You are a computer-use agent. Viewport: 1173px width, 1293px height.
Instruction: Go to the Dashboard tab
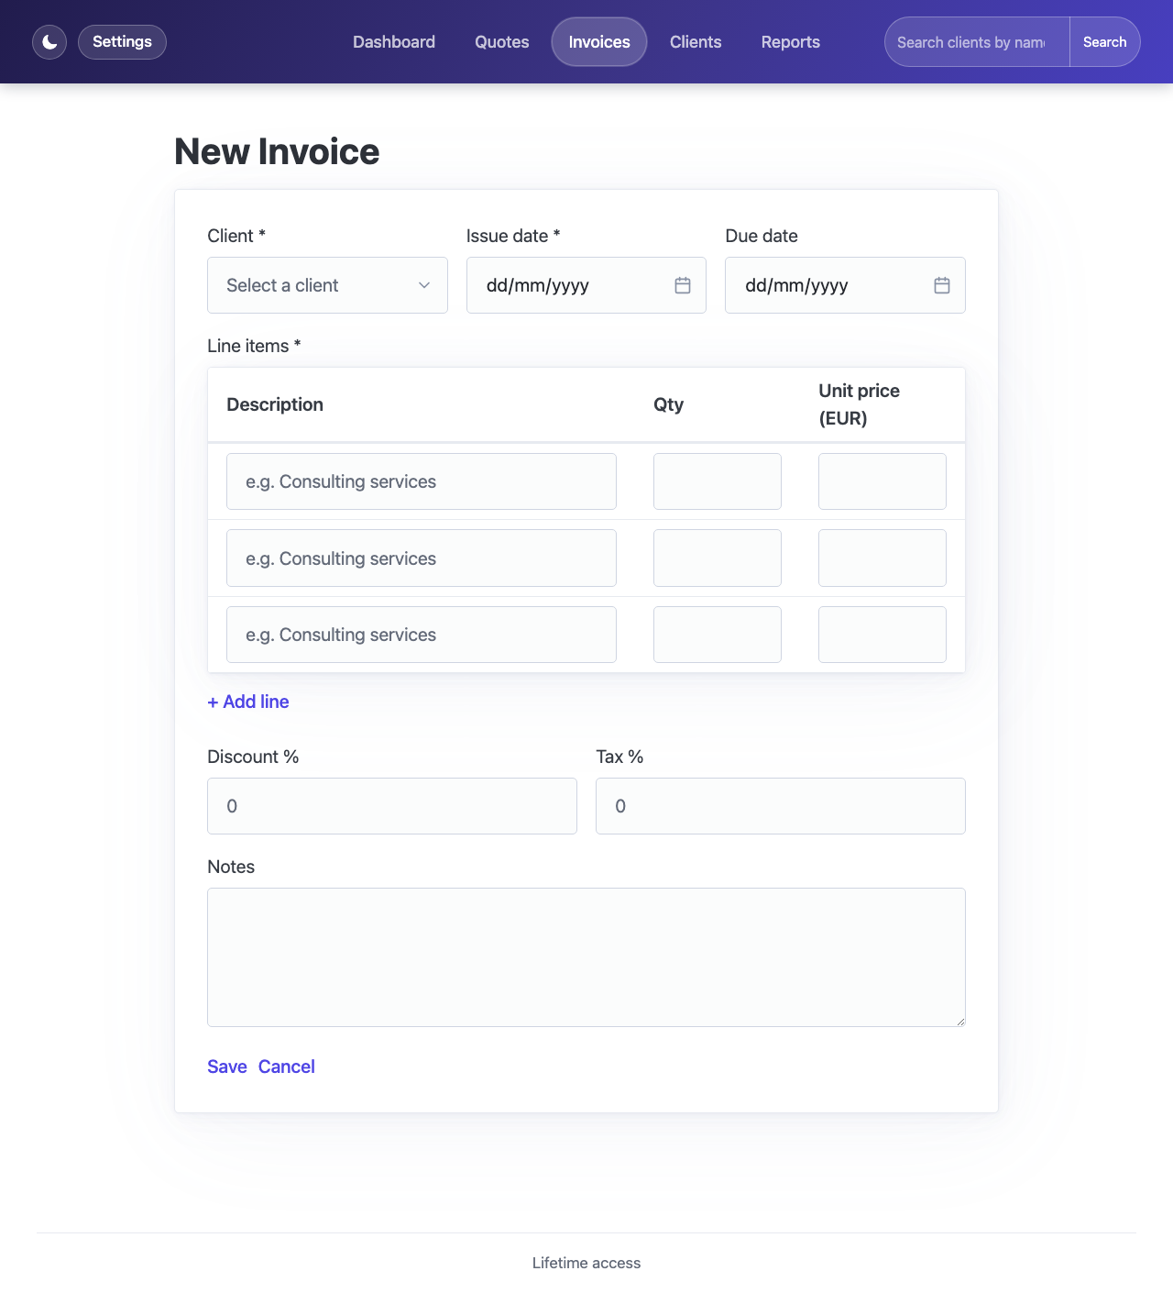394,42
